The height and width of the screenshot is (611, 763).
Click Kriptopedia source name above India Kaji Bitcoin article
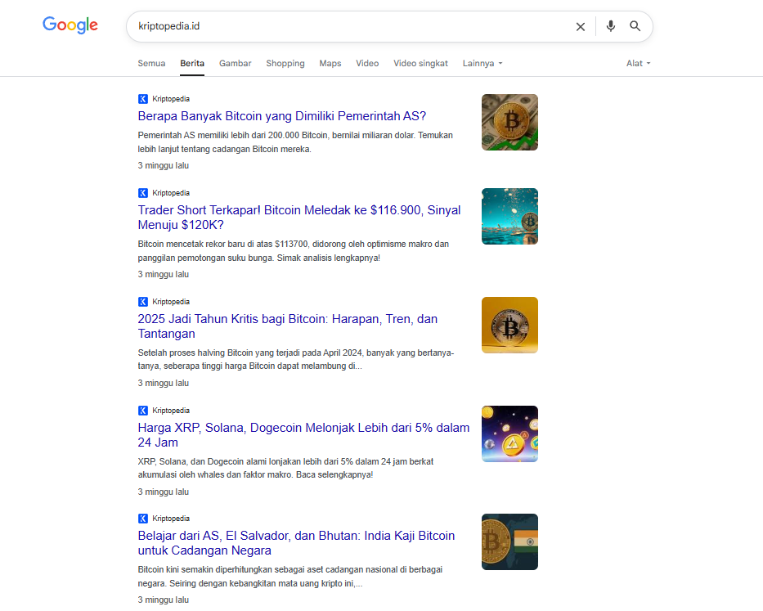[171, 519]
